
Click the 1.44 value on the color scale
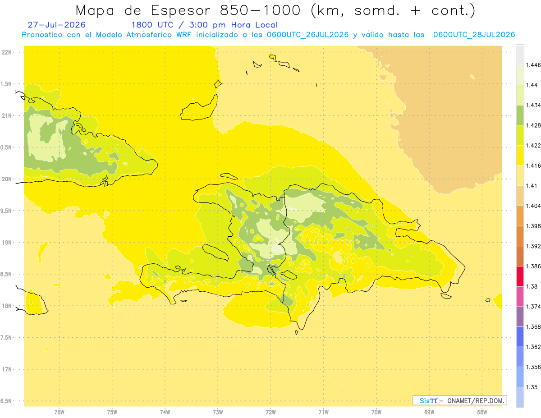pos(532,85)
